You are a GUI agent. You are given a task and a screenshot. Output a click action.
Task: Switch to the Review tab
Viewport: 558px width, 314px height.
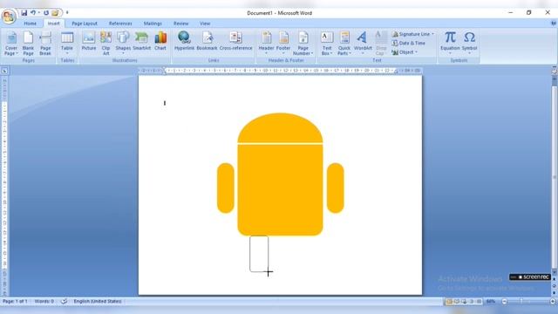[180, 24]
